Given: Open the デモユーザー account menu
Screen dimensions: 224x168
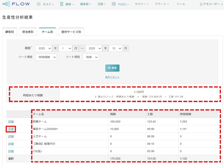Looking at the screenshot, I should 211,4.
